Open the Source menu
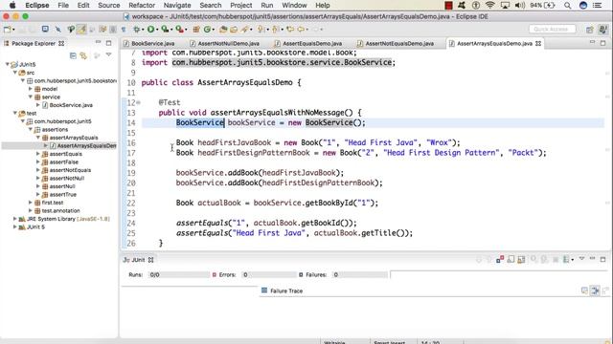613x344 pixels. pos(108,5)
